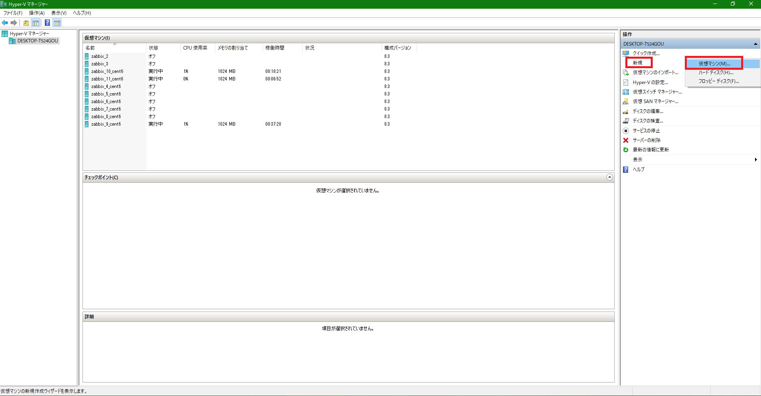761x396 pixels.
Task: Sort by the 名前 column header
Action: (x=114, y=48)
